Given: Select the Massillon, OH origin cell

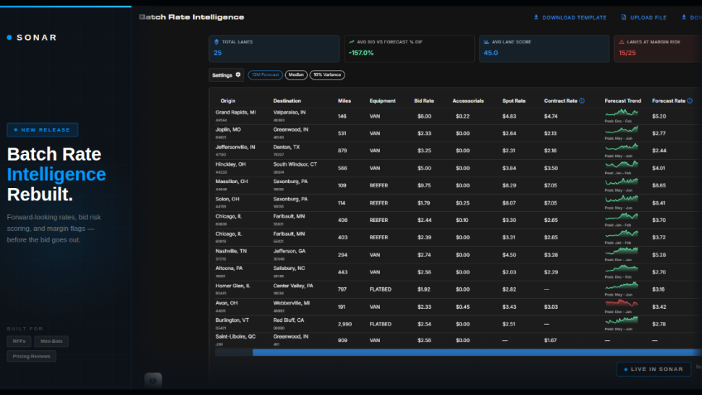Looking at the screenshot, I should [x=232, y=182].
